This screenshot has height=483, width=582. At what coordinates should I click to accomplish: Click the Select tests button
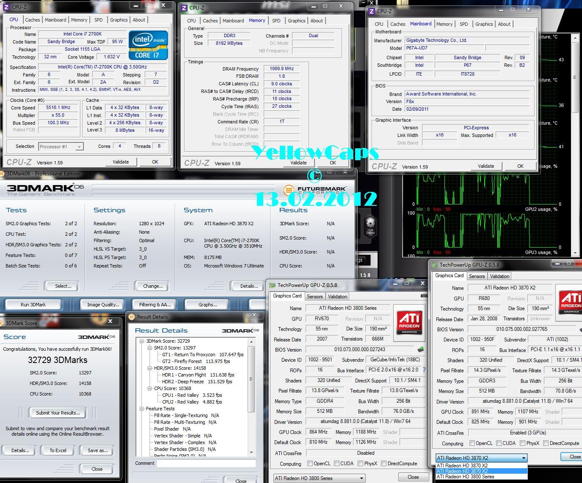coord(63,286)
